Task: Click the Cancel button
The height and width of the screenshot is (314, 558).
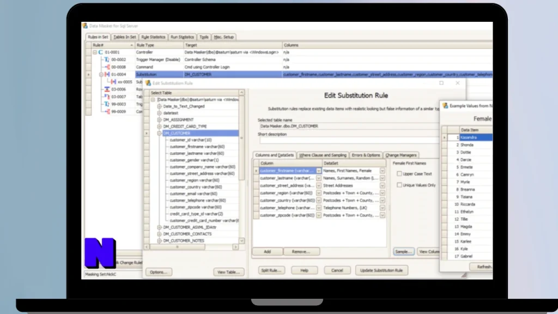Action: (x=337, y=270)
